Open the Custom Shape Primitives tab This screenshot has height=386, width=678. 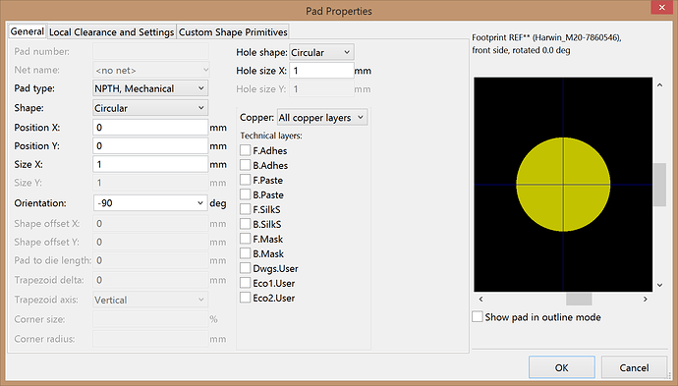(233, 32)
